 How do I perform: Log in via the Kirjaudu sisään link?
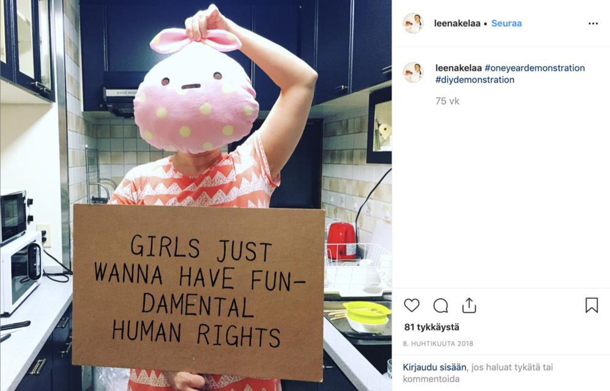coord(434,367)
